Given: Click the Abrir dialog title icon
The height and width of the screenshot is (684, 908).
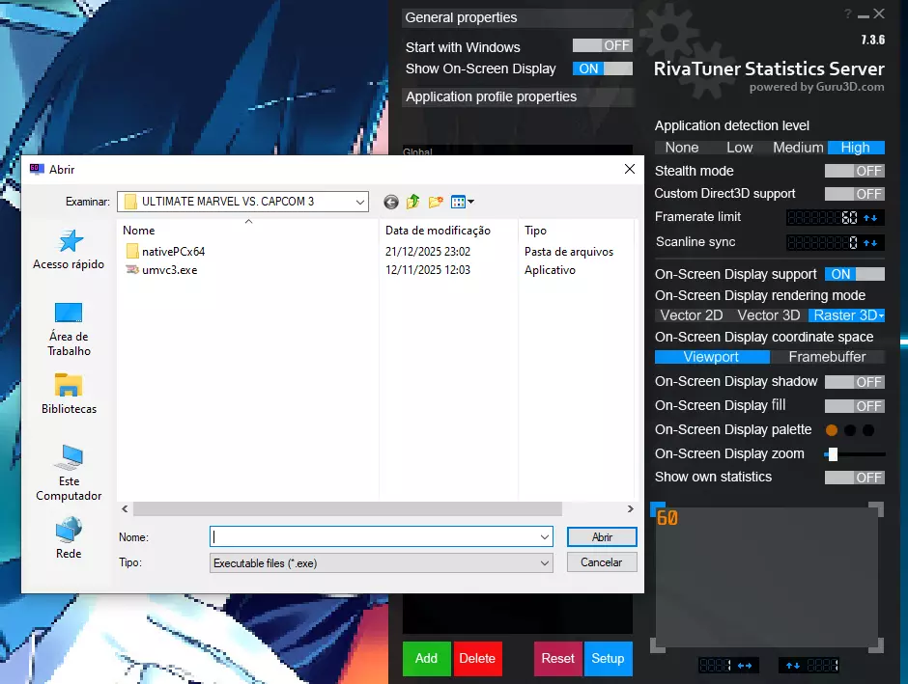Looking at the screenshot, I should point(37,169).
